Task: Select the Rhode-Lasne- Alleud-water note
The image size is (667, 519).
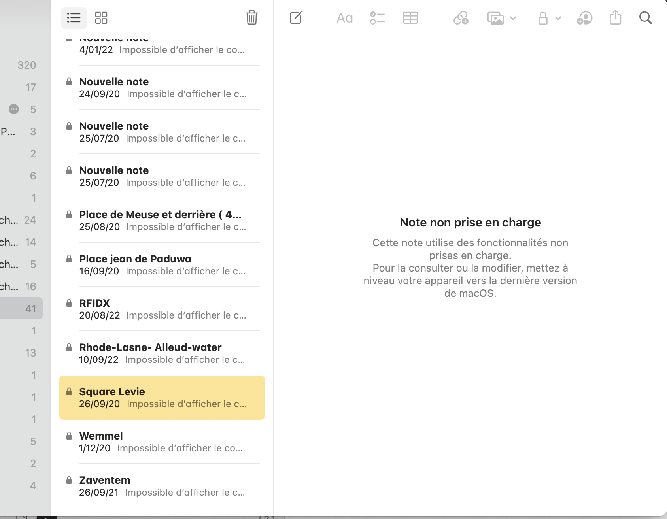Action: pyautogui.click(x=162, y=353)
